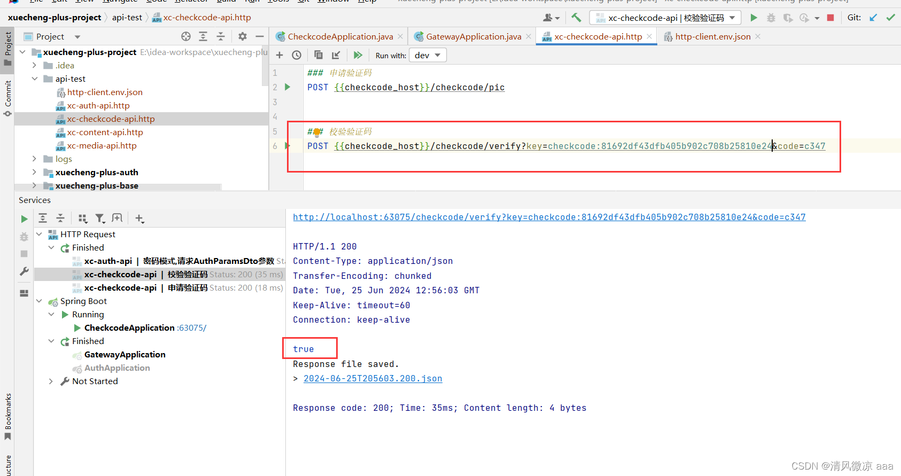Click Git update project blue arrow
901x476 pixels.
pos(873,18)
